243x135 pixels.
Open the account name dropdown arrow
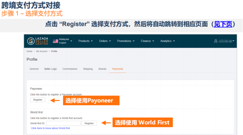click(x=234, y=41)
